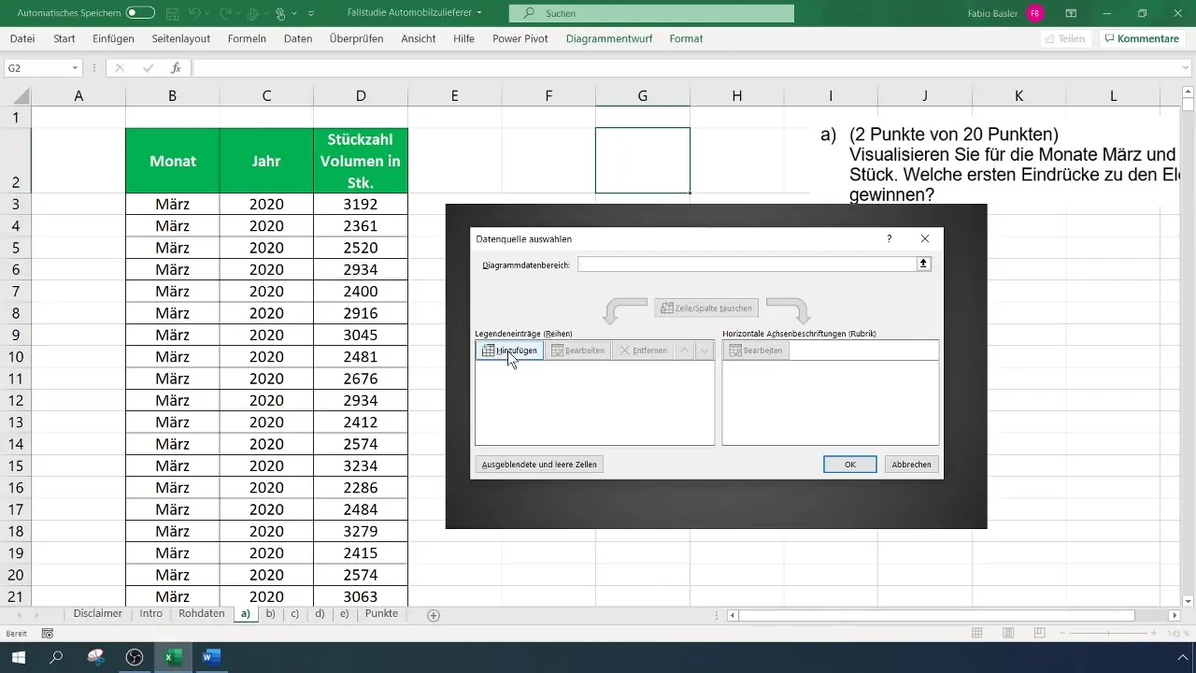Click Abbrechen in the data source dialog
This screenshot has width=1196, height=673.
pos(911,464)
